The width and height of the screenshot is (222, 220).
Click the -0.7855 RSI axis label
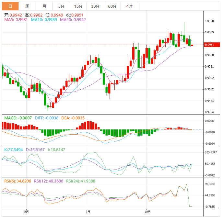pyautogui.click(x=210, y=207)
